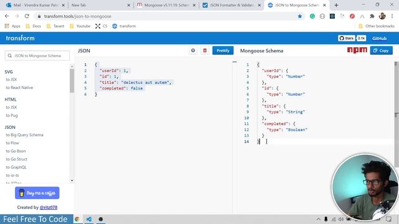Select JSON to Flow
Viewport: 399px width, 224px height.
click(x=12, y=143)
